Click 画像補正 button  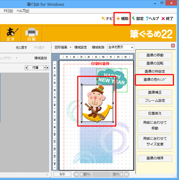155,93
